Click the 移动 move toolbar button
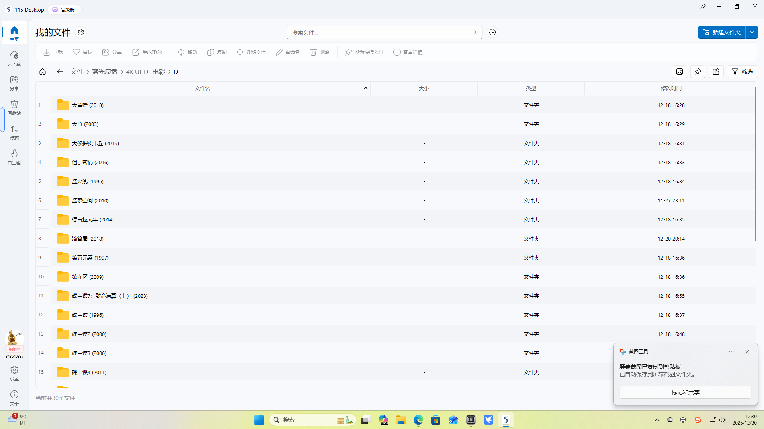Image resolution: width=764 pixels, height=429 pixels. tap(188, 52)
